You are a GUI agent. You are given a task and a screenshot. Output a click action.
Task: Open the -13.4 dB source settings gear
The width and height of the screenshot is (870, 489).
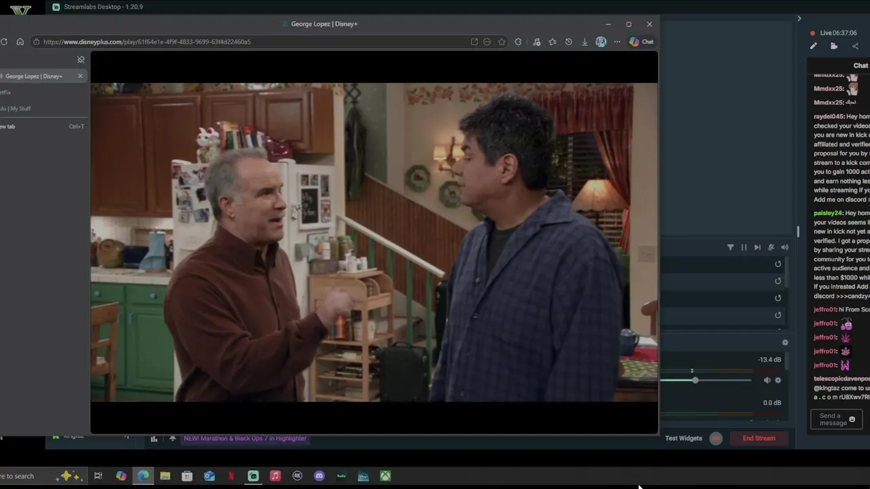[x=778, y=380]
